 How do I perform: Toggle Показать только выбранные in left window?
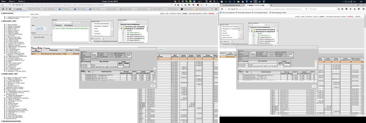tap(119, 24)
